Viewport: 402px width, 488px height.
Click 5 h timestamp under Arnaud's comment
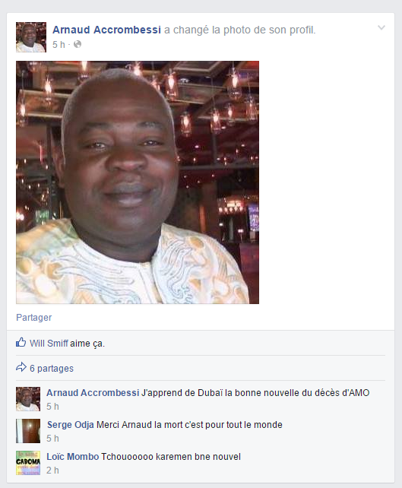pos(52,407)
